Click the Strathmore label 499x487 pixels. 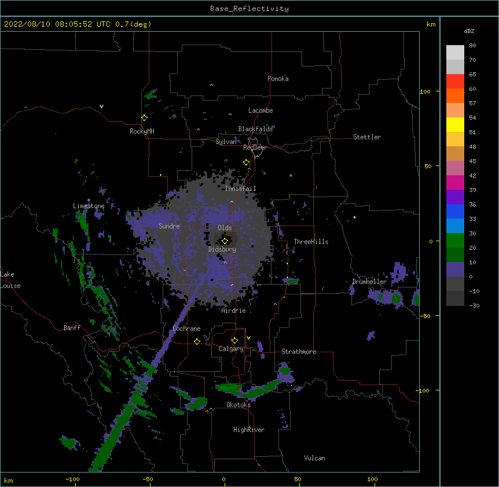[x=299, y=352]
